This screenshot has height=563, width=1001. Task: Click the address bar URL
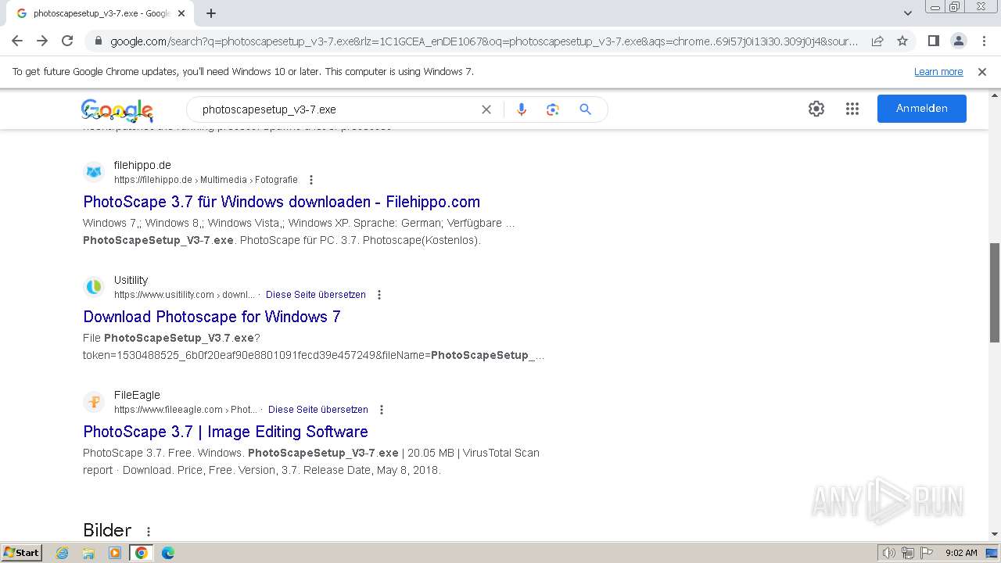(483, 41)
